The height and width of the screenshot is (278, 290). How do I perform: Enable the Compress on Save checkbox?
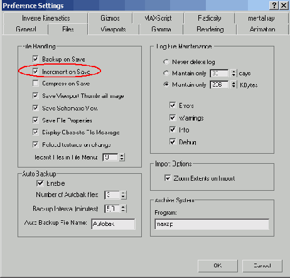point(36,83)
